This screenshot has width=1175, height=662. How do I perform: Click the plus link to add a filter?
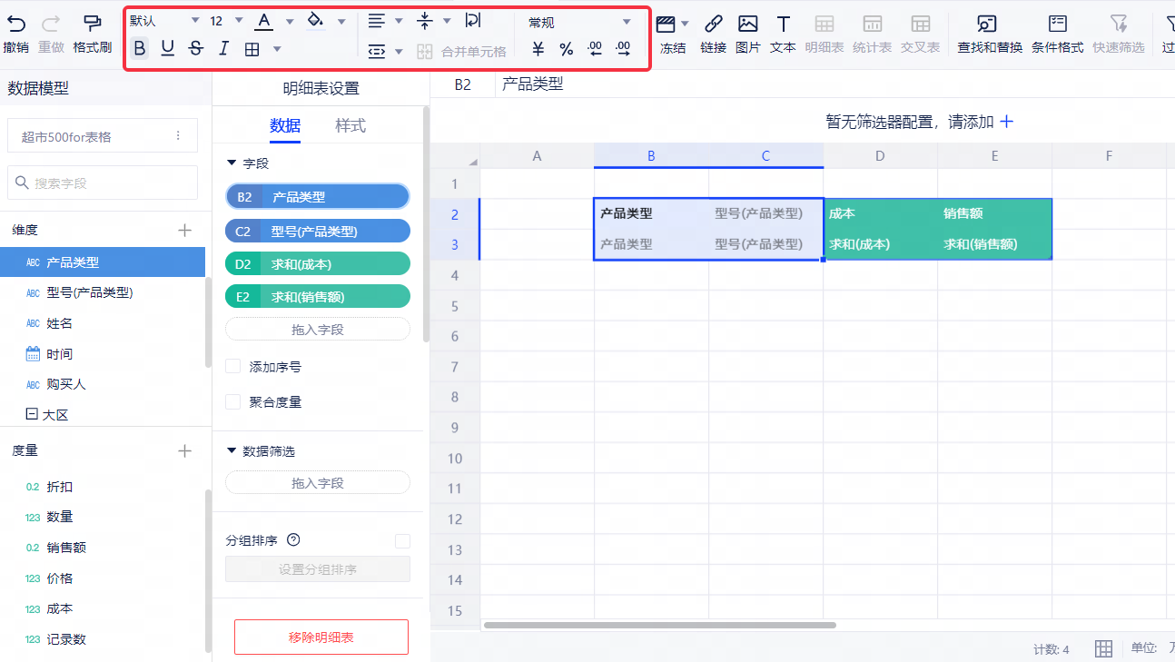click(x=1006, y=122)
